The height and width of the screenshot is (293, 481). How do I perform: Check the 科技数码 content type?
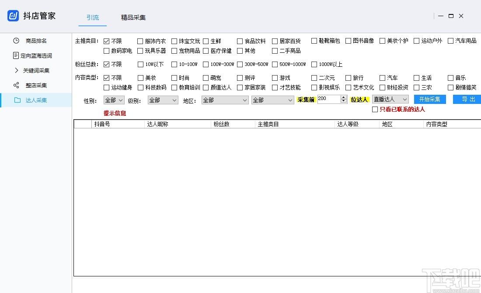pyautogui.click(x=140, y=88)
